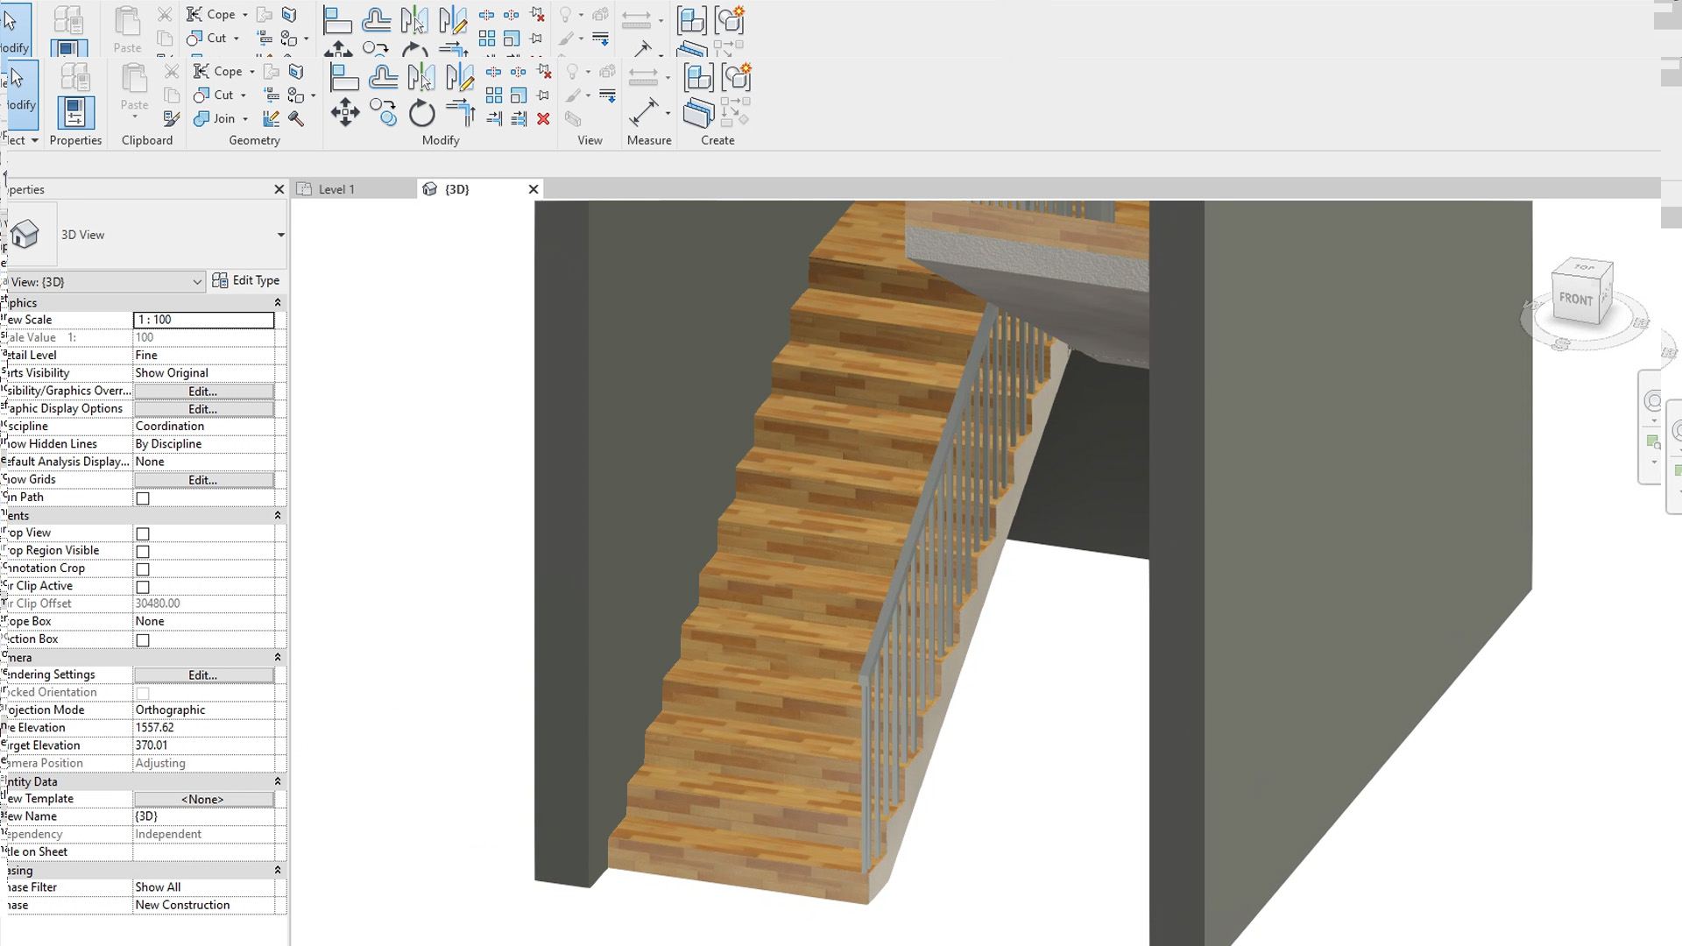Open Visibility/Graphics Overrides Edit button
The image size is (1682, 946).
point(203,391)
